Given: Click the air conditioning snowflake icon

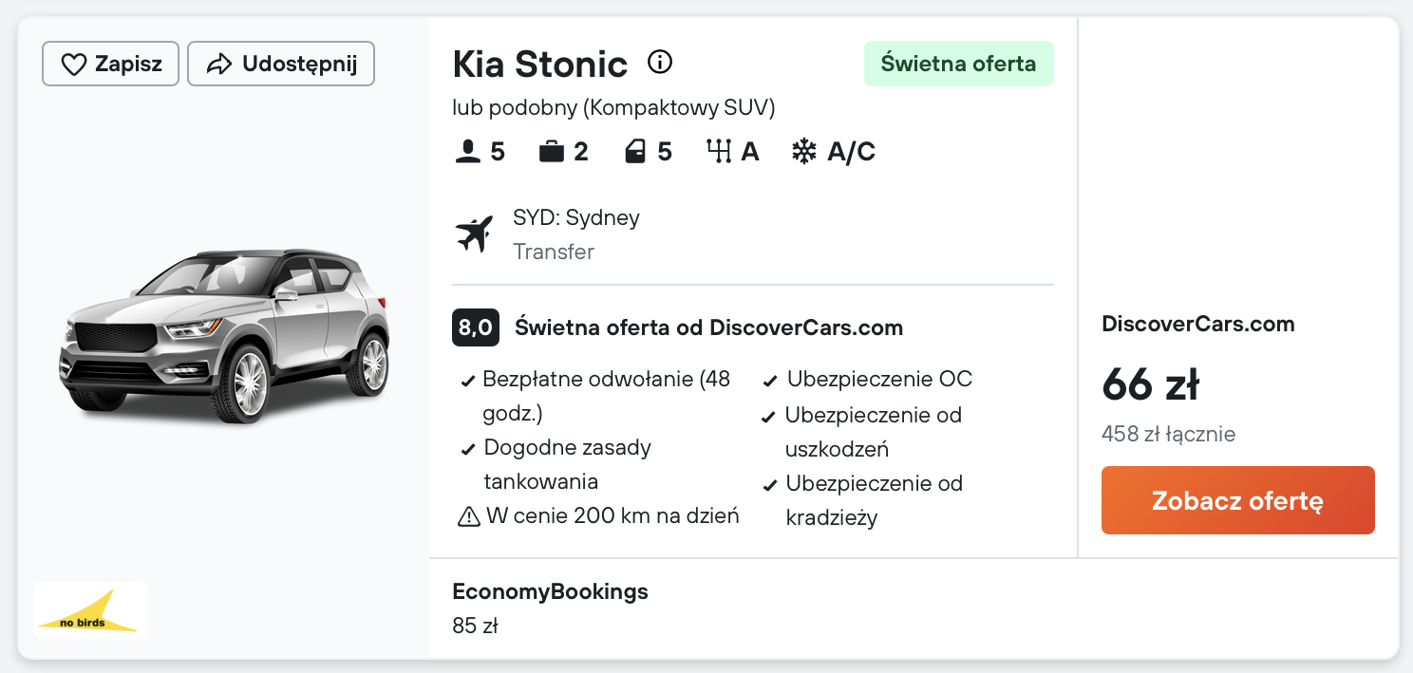Looking at the screenshot, I should (x=804, y=152).
